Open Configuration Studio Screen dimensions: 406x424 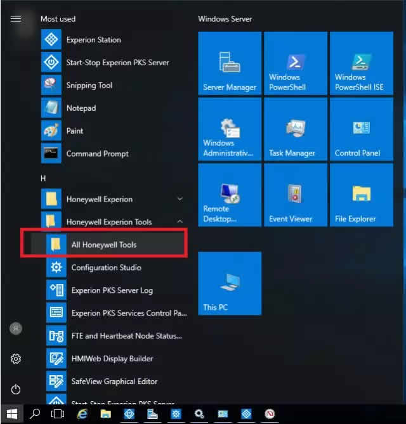116,267
